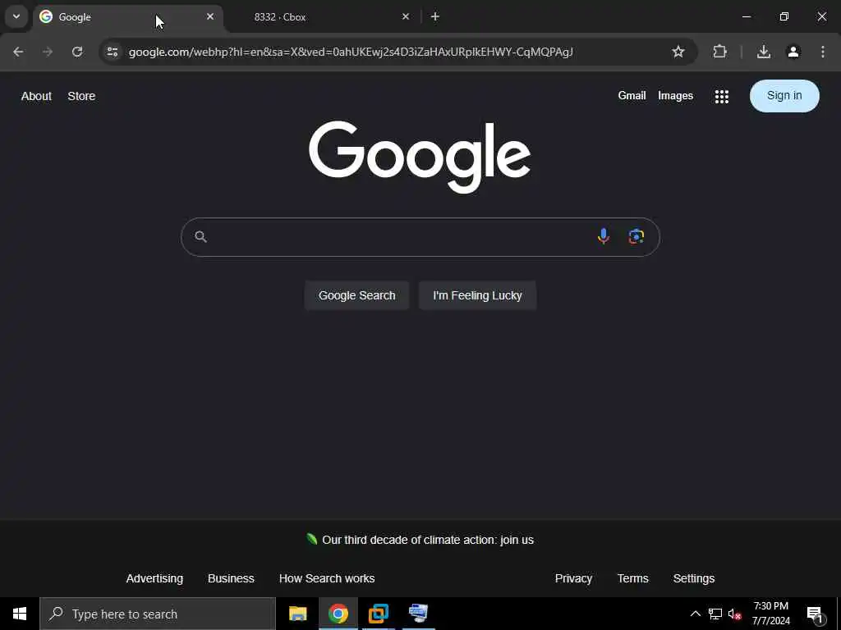Open the muted volume tray icon
Image resolution: width=841 pixels, height=630 pixels.
735,614
